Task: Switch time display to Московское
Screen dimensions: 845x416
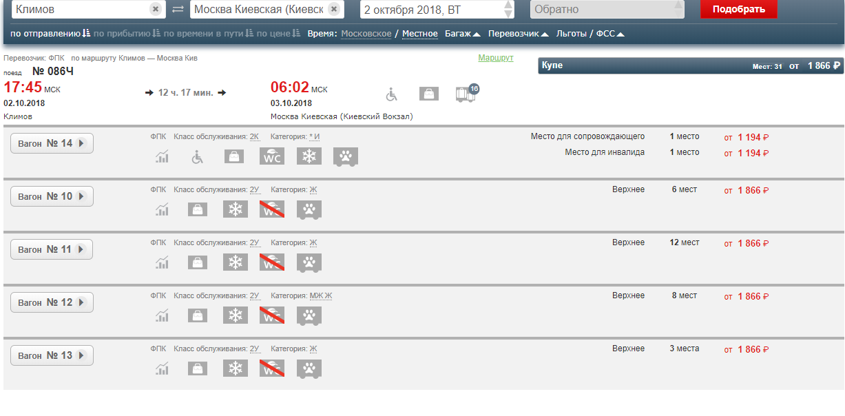Action: (x=366, y=34)
